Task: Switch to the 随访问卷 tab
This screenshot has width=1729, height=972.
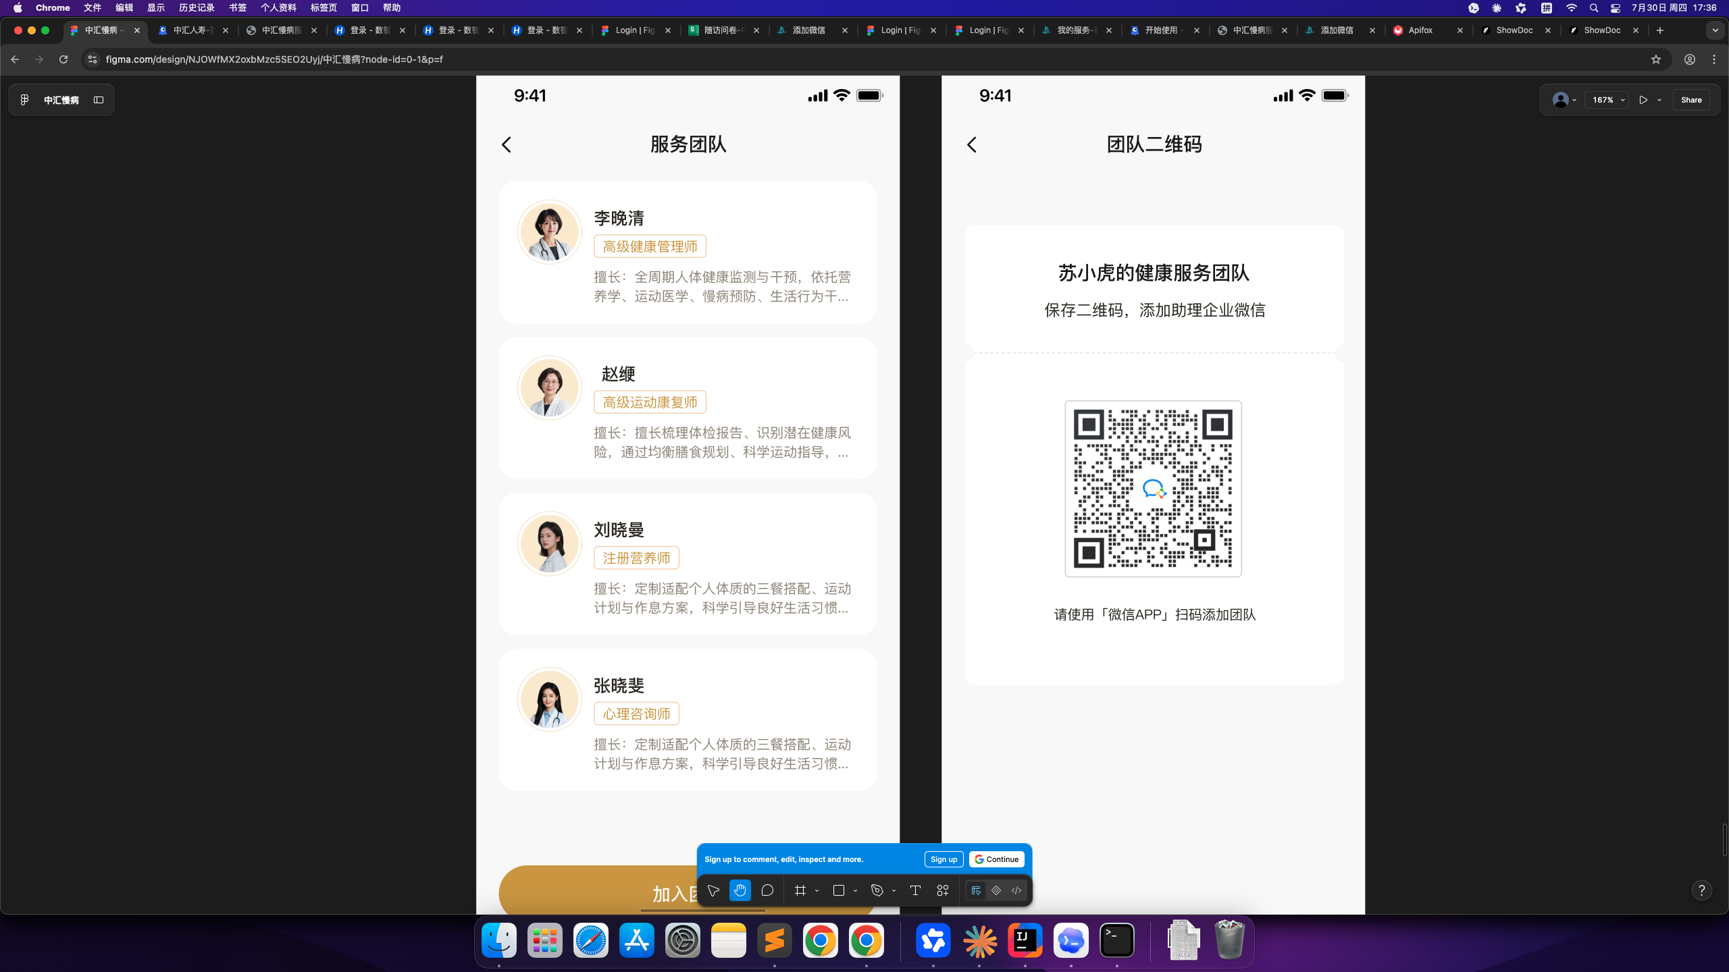Action: (723, 30)
